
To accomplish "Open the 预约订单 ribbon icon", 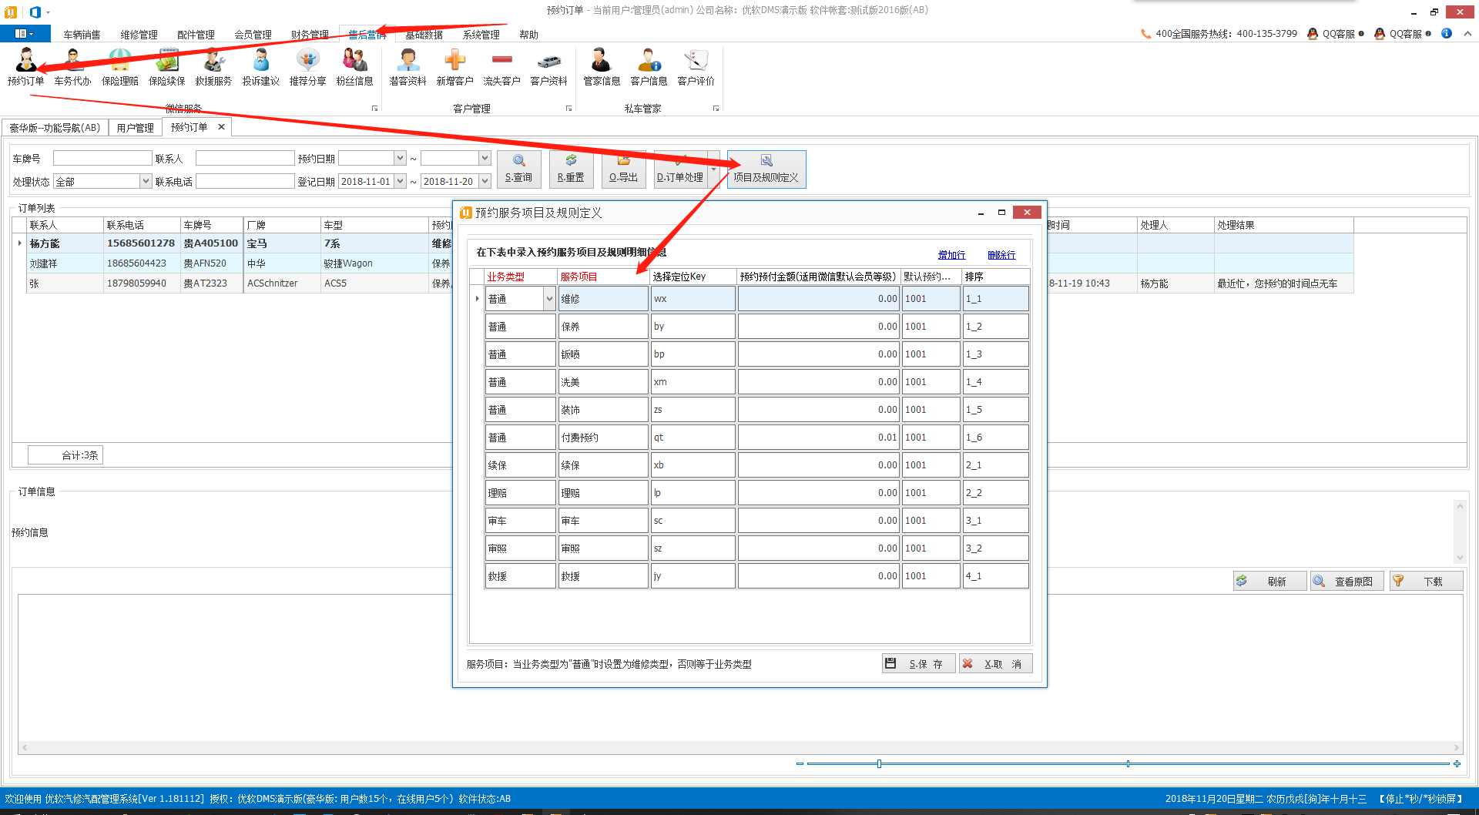I will pos(25,67).
